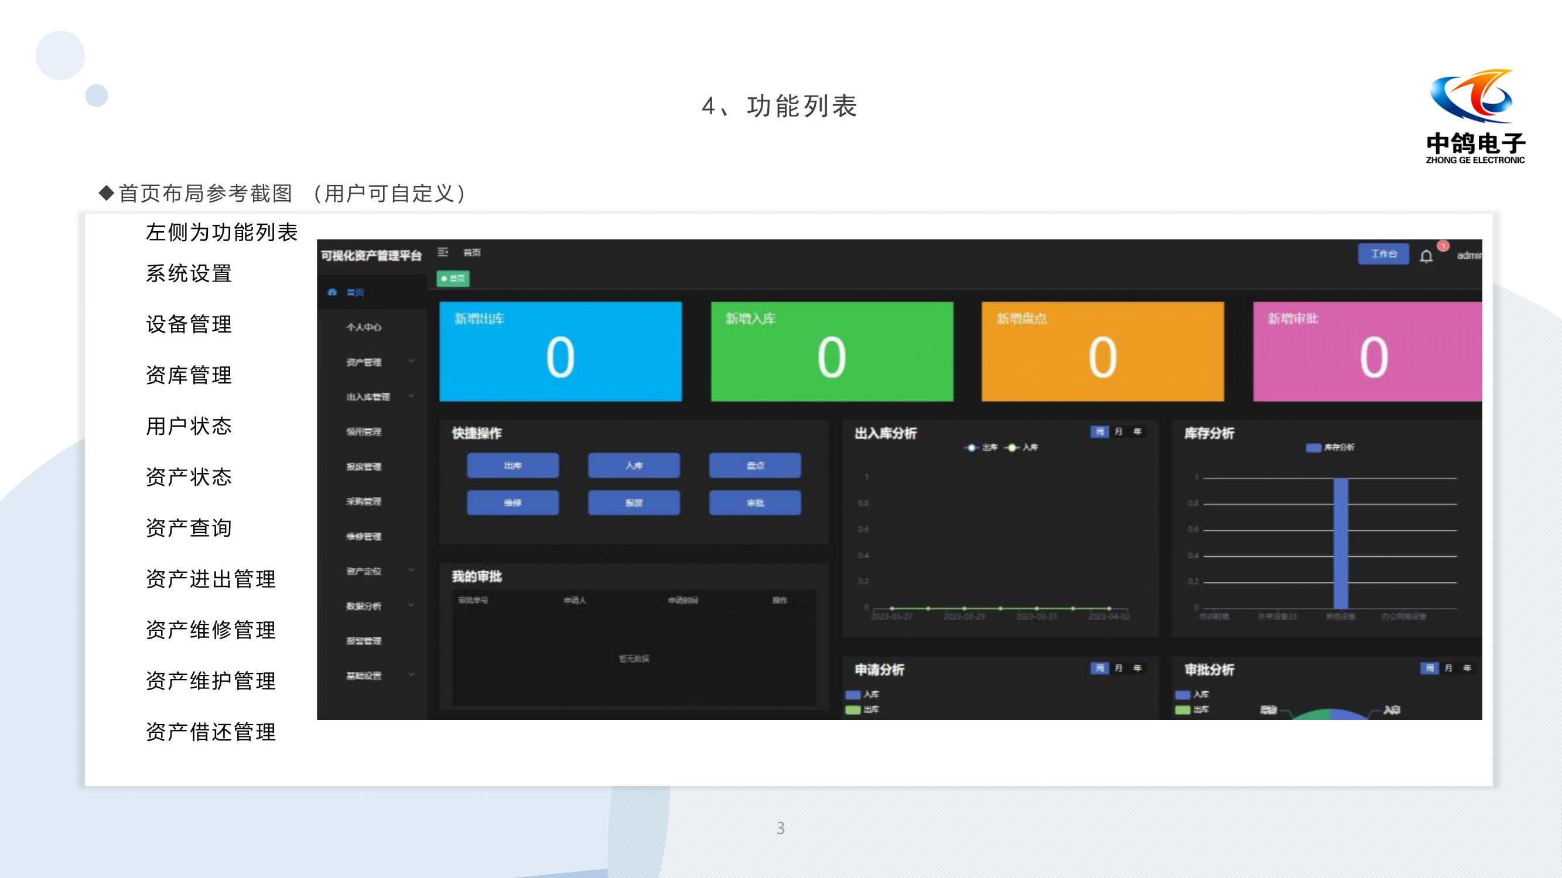Select 年 in 审批分析 chart
This screenshot has height=878, width=1562.
tap(1467, 668)
